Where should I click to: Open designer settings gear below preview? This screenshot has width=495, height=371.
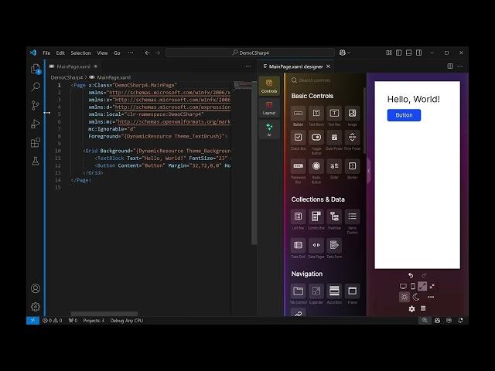point(411,309)
